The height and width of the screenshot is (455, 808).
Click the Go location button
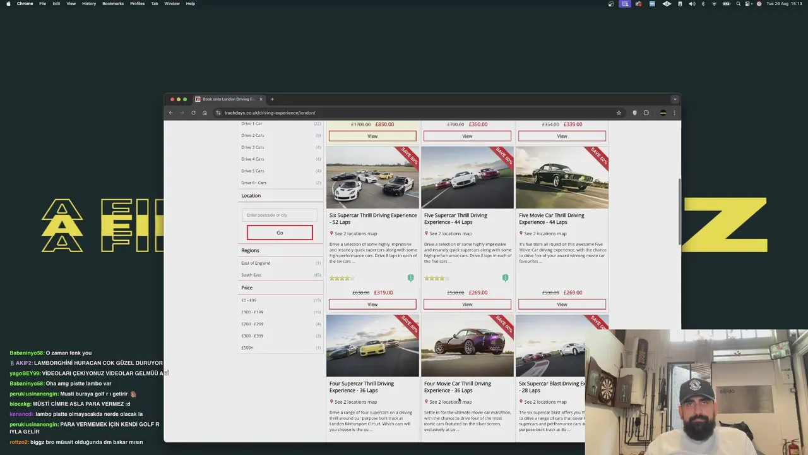click(x=280, y=233)
